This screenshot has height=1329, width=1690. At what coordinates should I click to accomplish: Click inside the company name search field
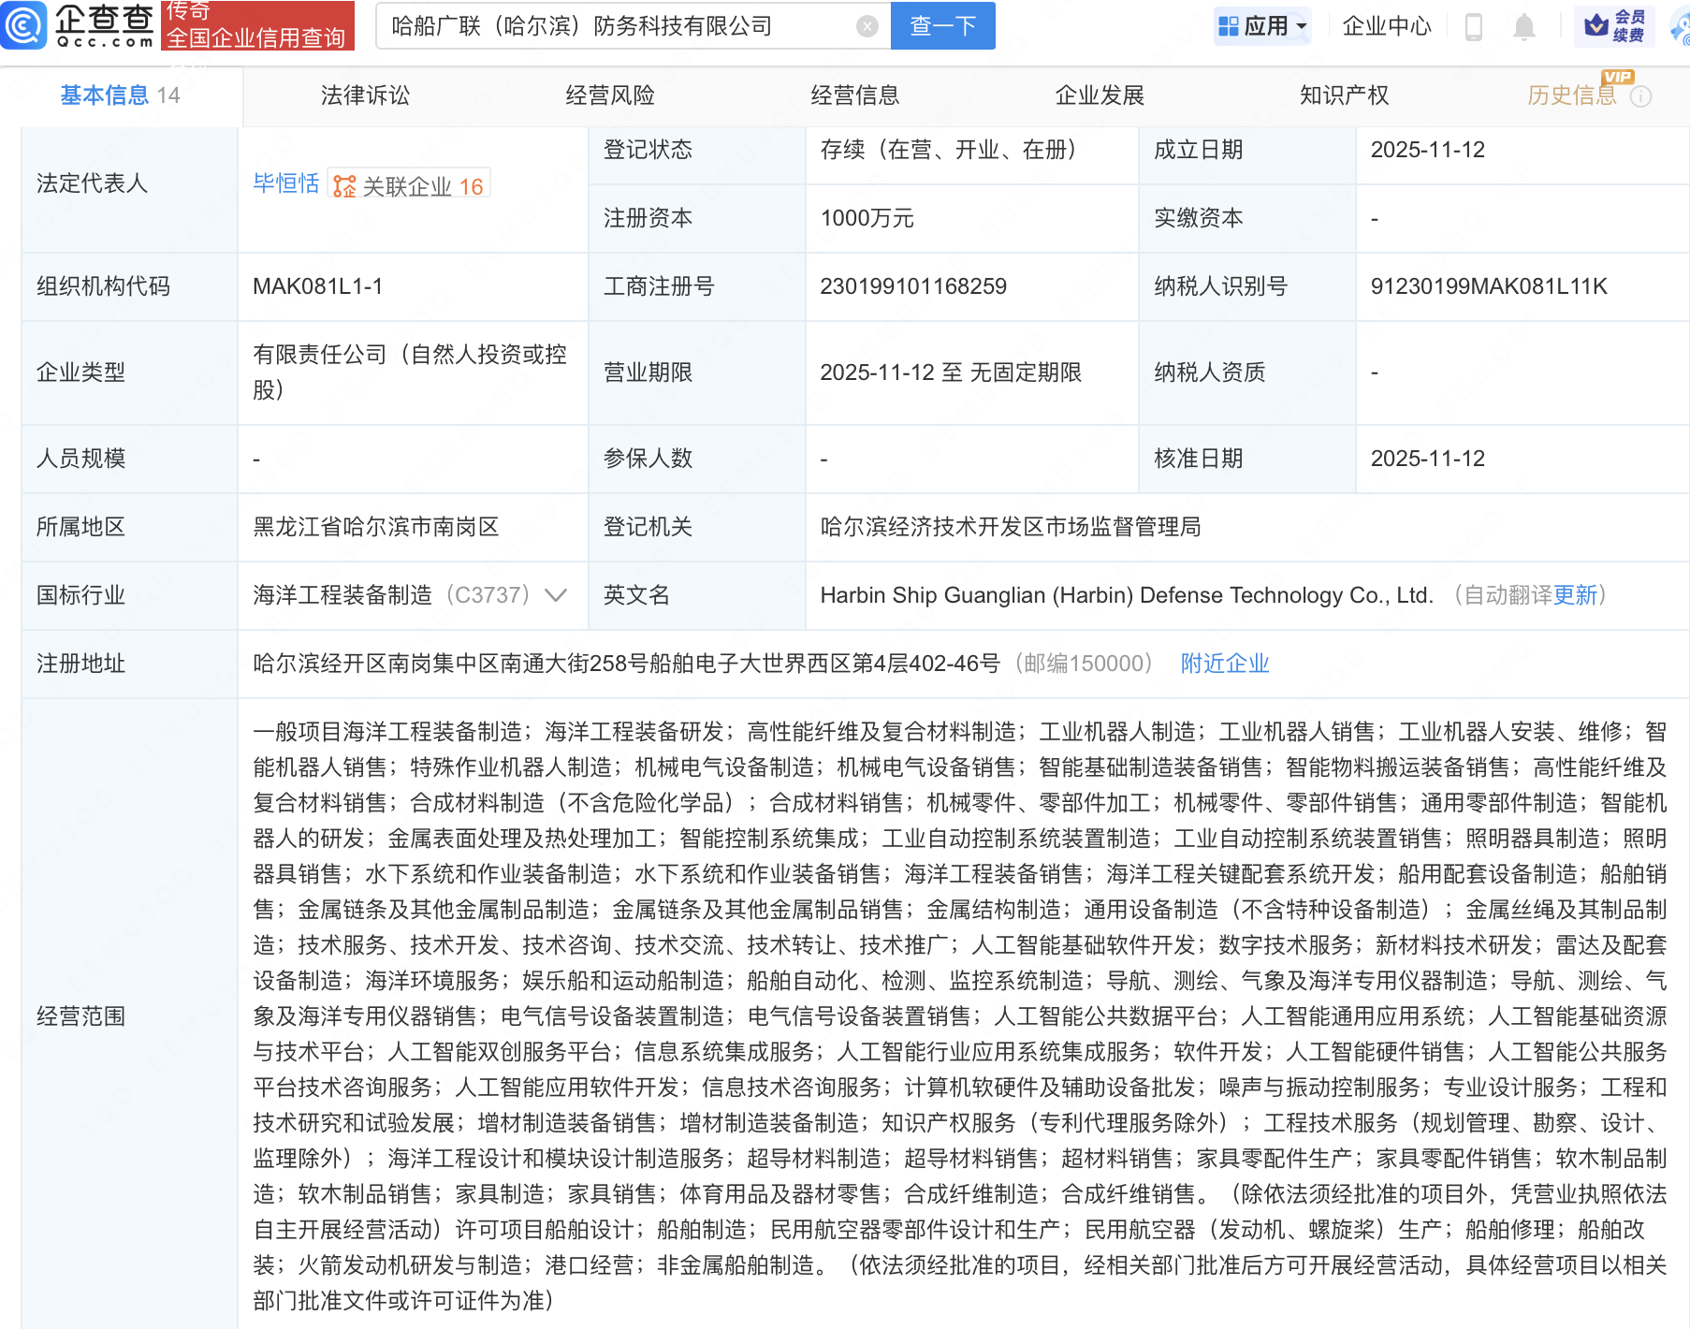618,26
